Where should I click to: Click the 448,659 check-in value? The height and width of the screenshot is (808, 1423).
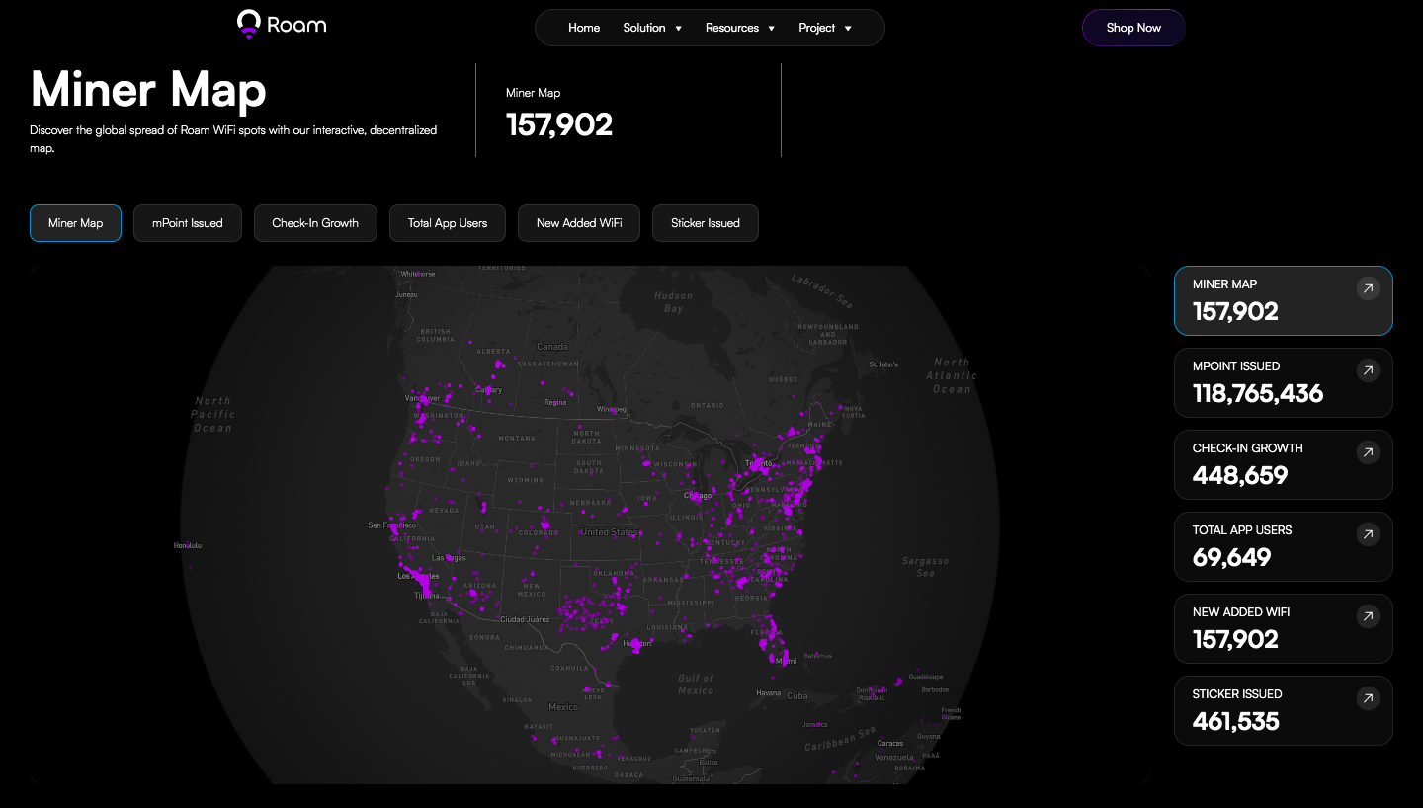pos(1240,475)
